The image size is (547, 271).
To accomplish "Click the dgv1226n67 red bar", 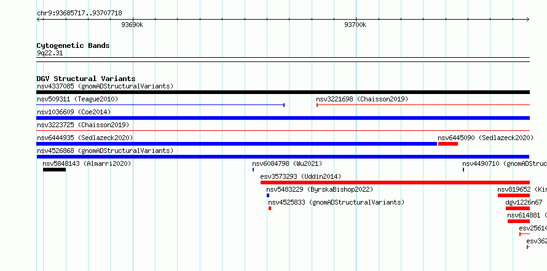I will point(517,208).
